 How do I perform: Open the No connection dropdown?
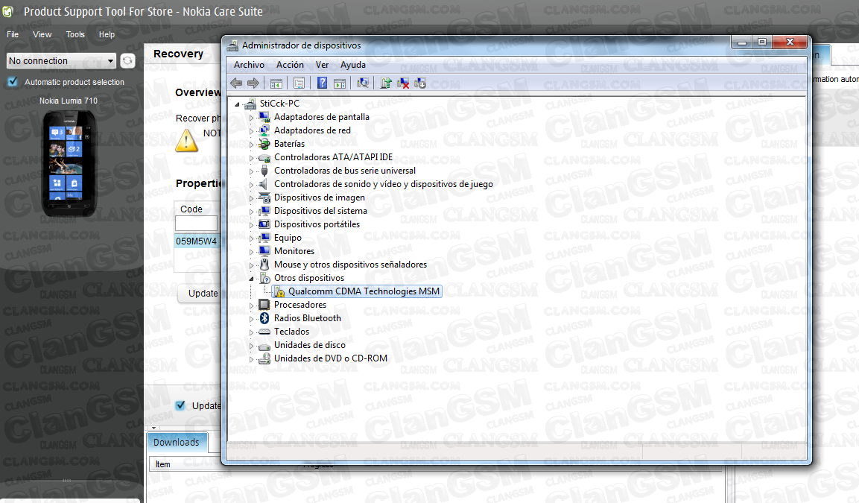61,61
